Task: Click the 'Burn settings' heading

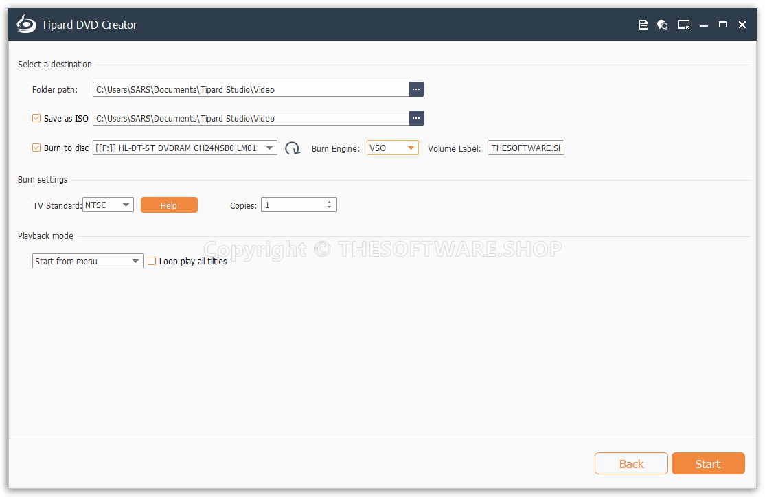Action: [x=43, y=179]
